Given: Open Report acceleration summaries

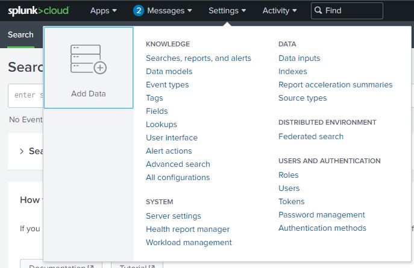Looking at the screenshot, I should point(335,85).
